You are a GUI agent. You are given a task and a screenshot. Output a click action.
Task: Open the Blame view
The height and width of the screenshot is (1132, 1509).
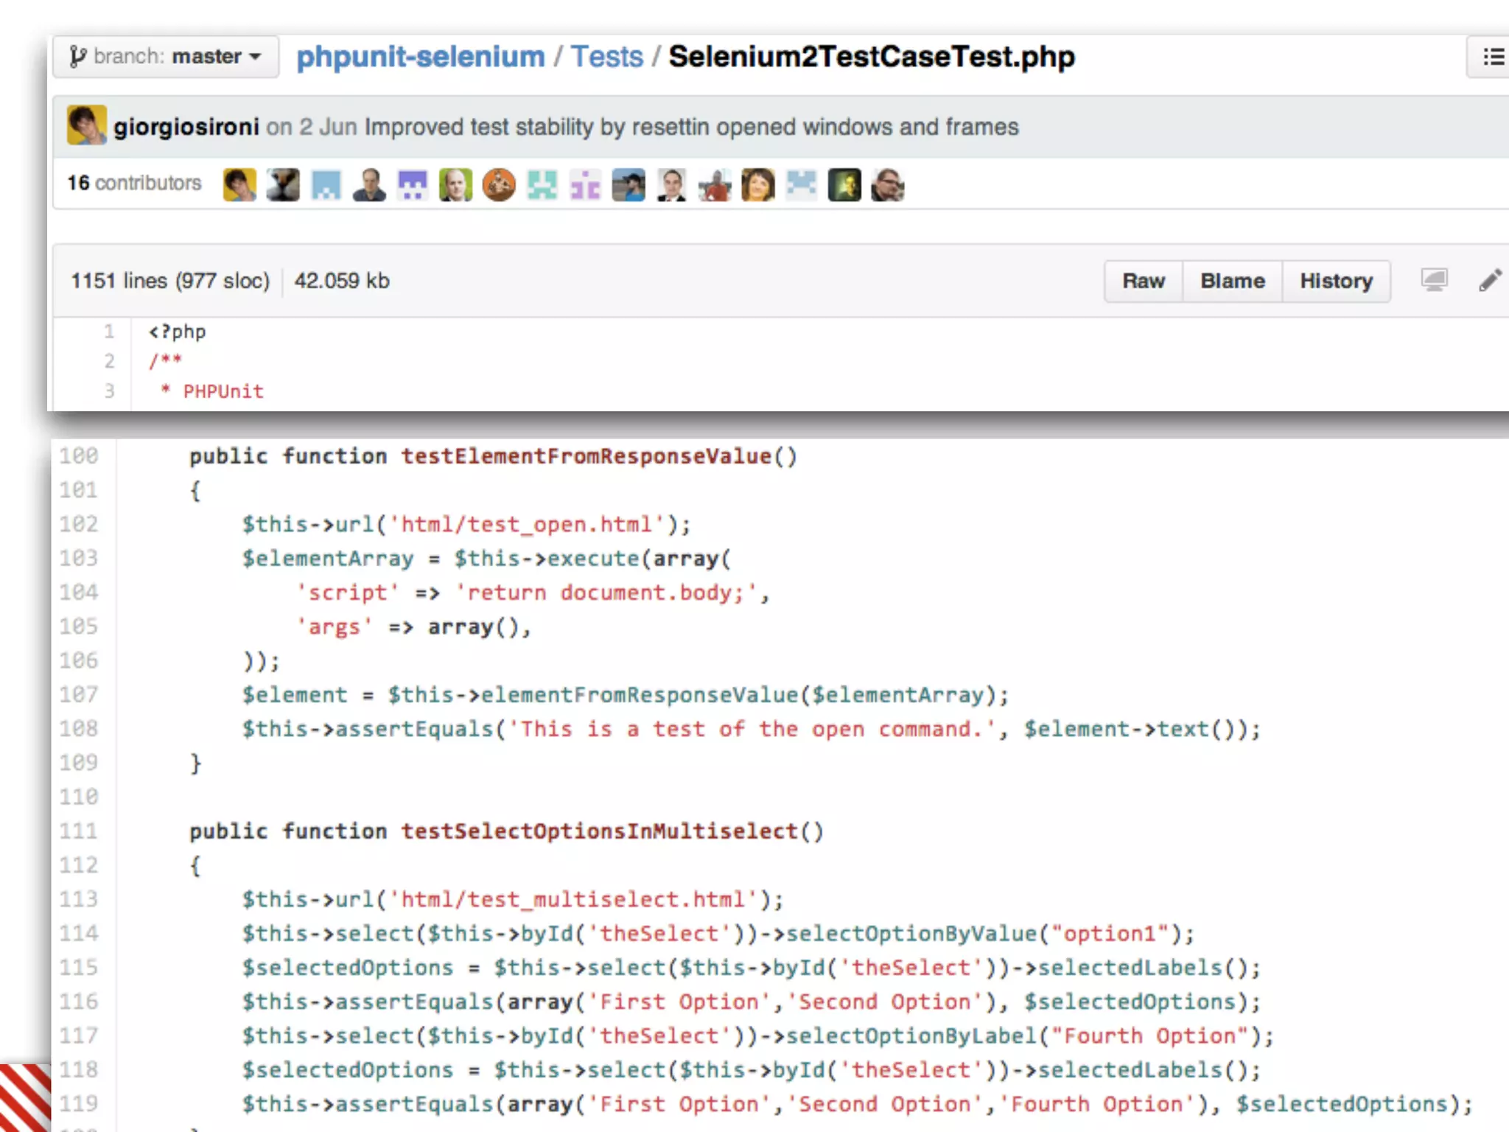pos(1232,281)
